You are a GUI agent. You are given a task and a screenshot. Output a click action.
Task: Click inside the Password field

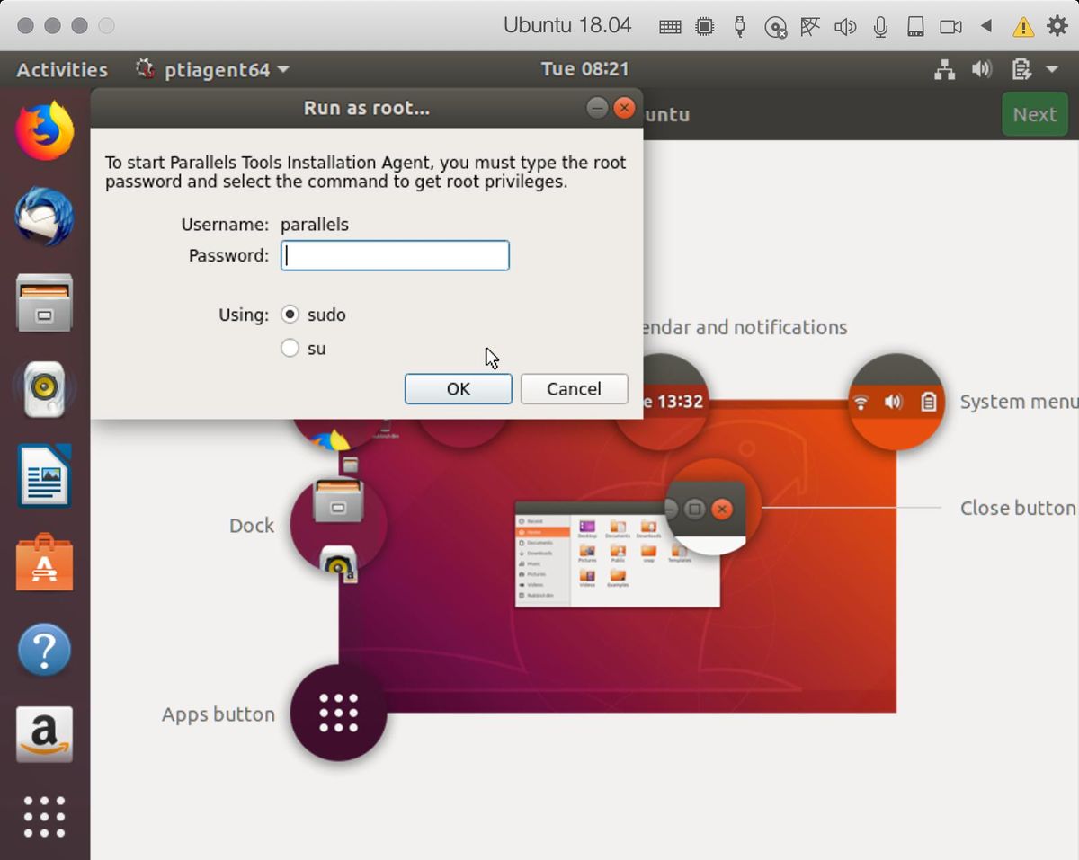click(x=395, y=255)
